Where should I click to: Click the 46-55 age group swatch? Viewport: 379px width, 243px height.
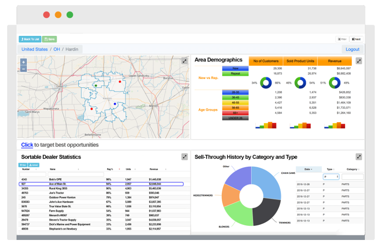coord(235,103)
